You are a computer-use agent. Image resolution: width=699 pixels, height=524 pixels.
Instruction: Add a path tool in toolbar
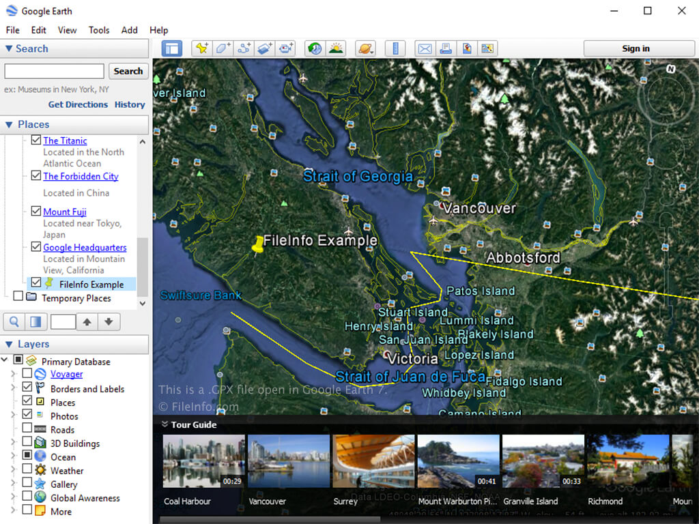click(244, 48)
